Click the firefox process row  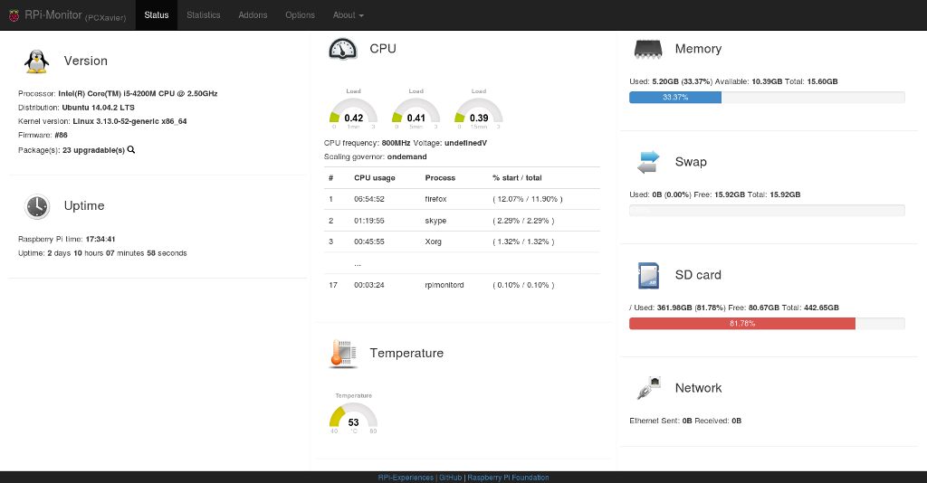pos(462,200)
